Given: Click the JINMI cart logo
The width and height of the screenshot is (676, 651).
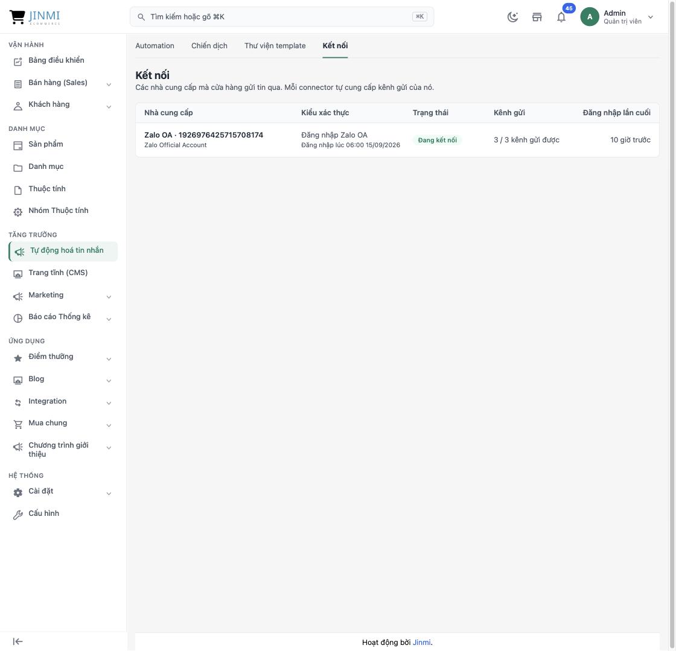Looking at the screenshot, I should click(34, 17).
